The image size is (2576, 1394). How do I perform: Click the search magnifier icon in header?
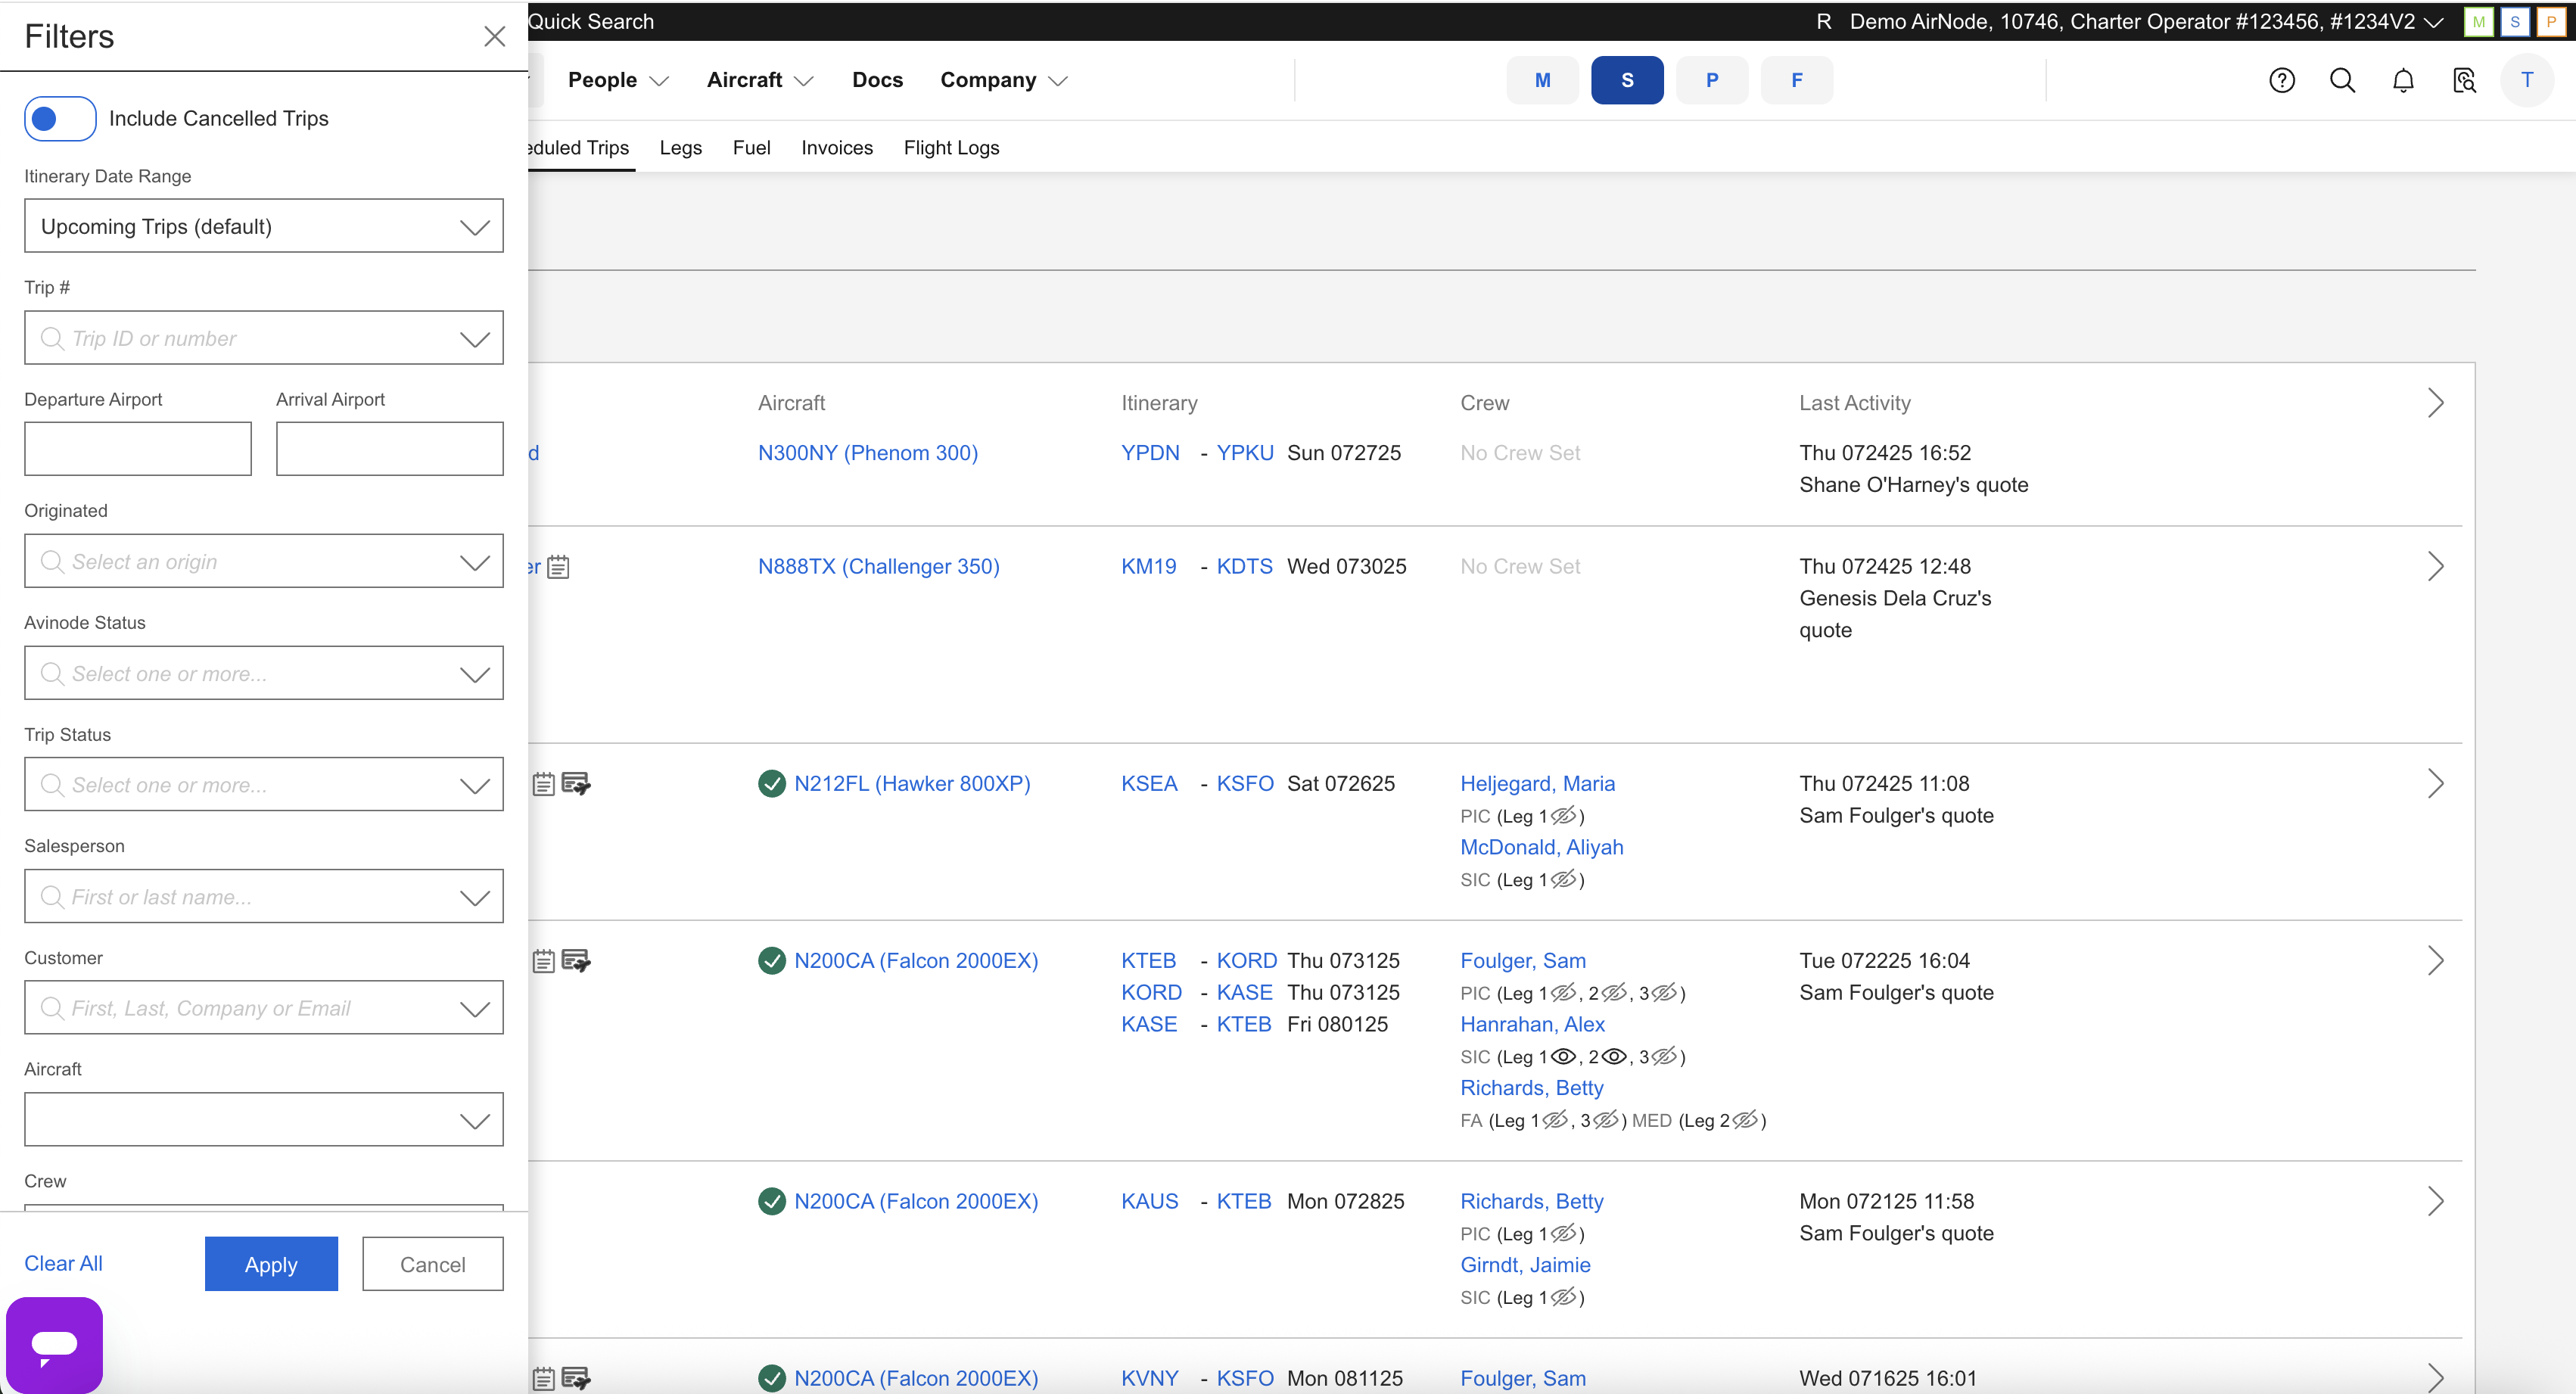coord(2342,80)
